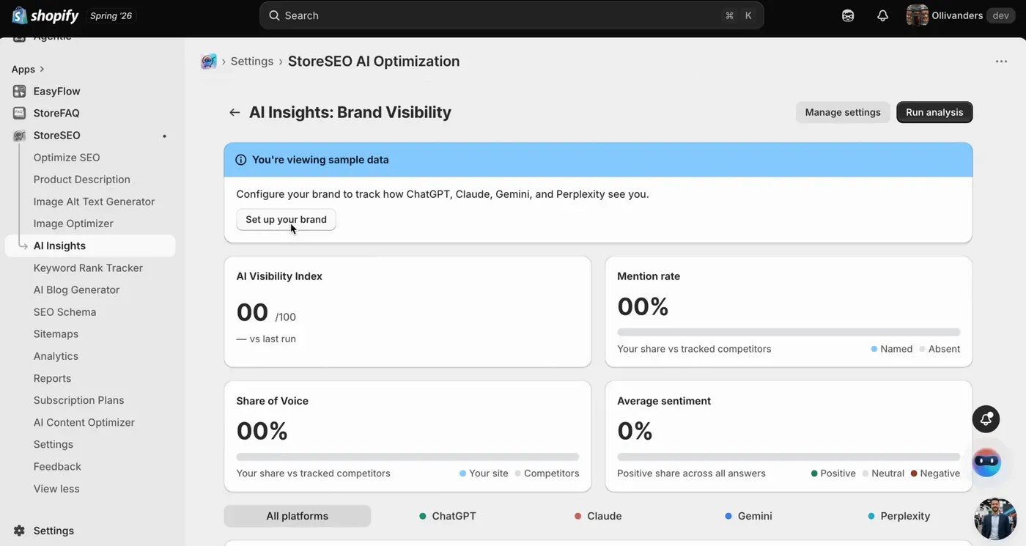Screen dimensions: 1026x546
Task: Click the Competitors legend item
Action: tap(547, 473)
